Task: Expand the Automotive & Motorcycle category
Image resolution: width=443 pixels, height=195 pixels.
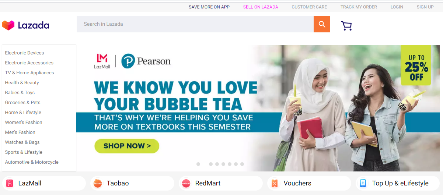Action: pyautogui.click(x=32, y=162)
